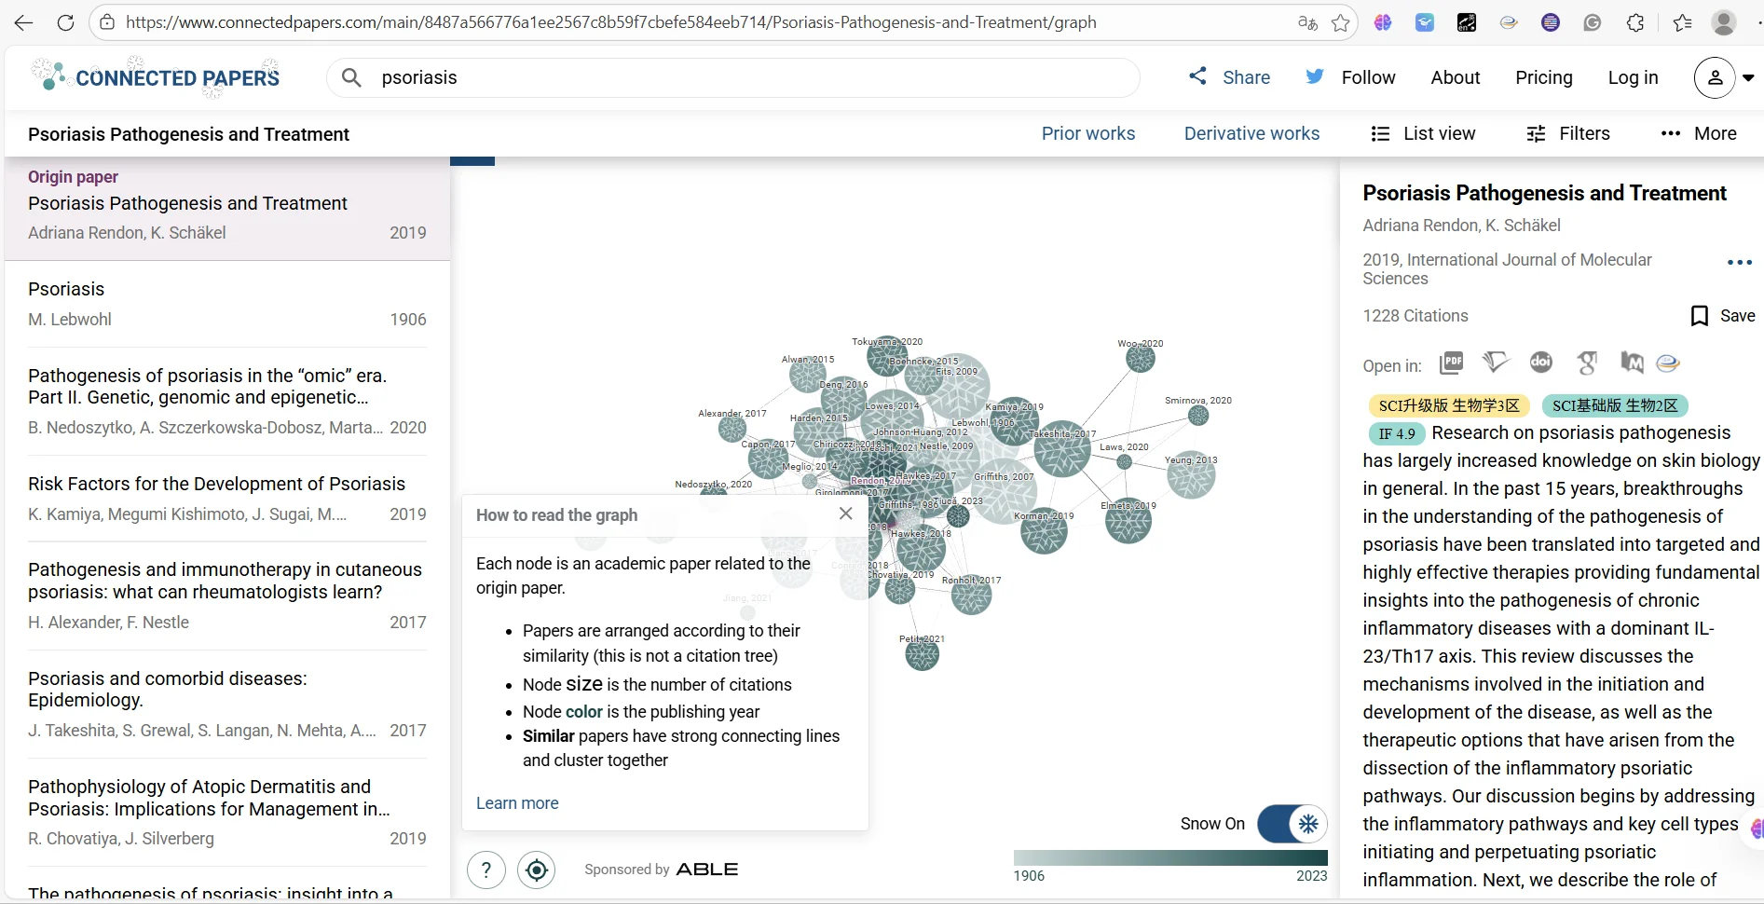Open the browser profile avatar
The width and height of the screenshot is (1764, 904).
pyautogui.click(x=1724, y=22)
